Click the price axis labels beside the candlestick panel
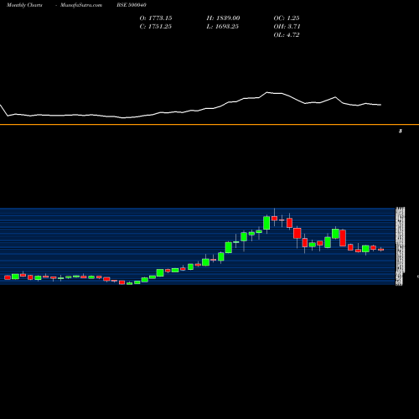 (x=400, y=246)
